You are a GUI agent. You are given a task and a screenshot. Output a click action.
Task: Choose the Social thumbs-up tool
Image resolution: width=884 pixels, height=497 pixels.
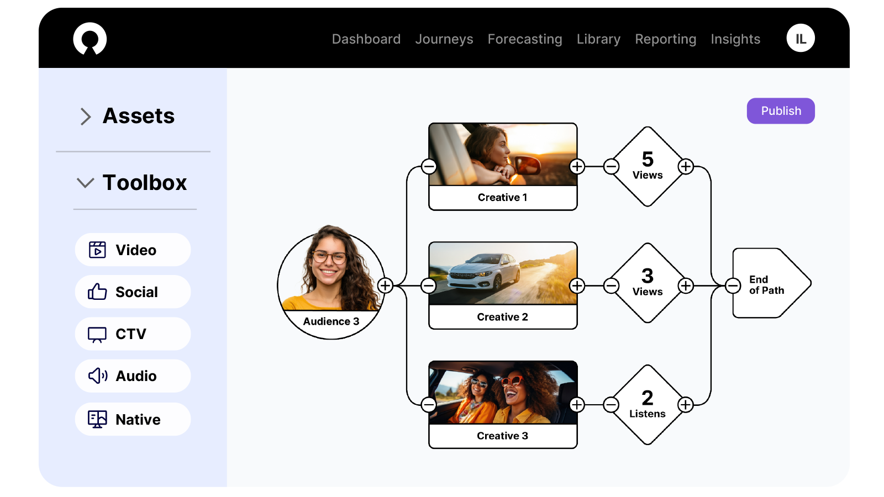pos(133,292)
